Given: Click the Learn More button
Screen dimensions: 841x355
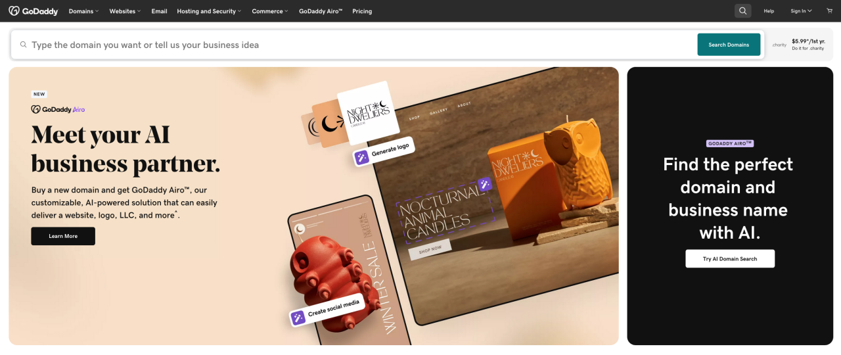Looking at the screenshot, I should click(x=63, y=236).
